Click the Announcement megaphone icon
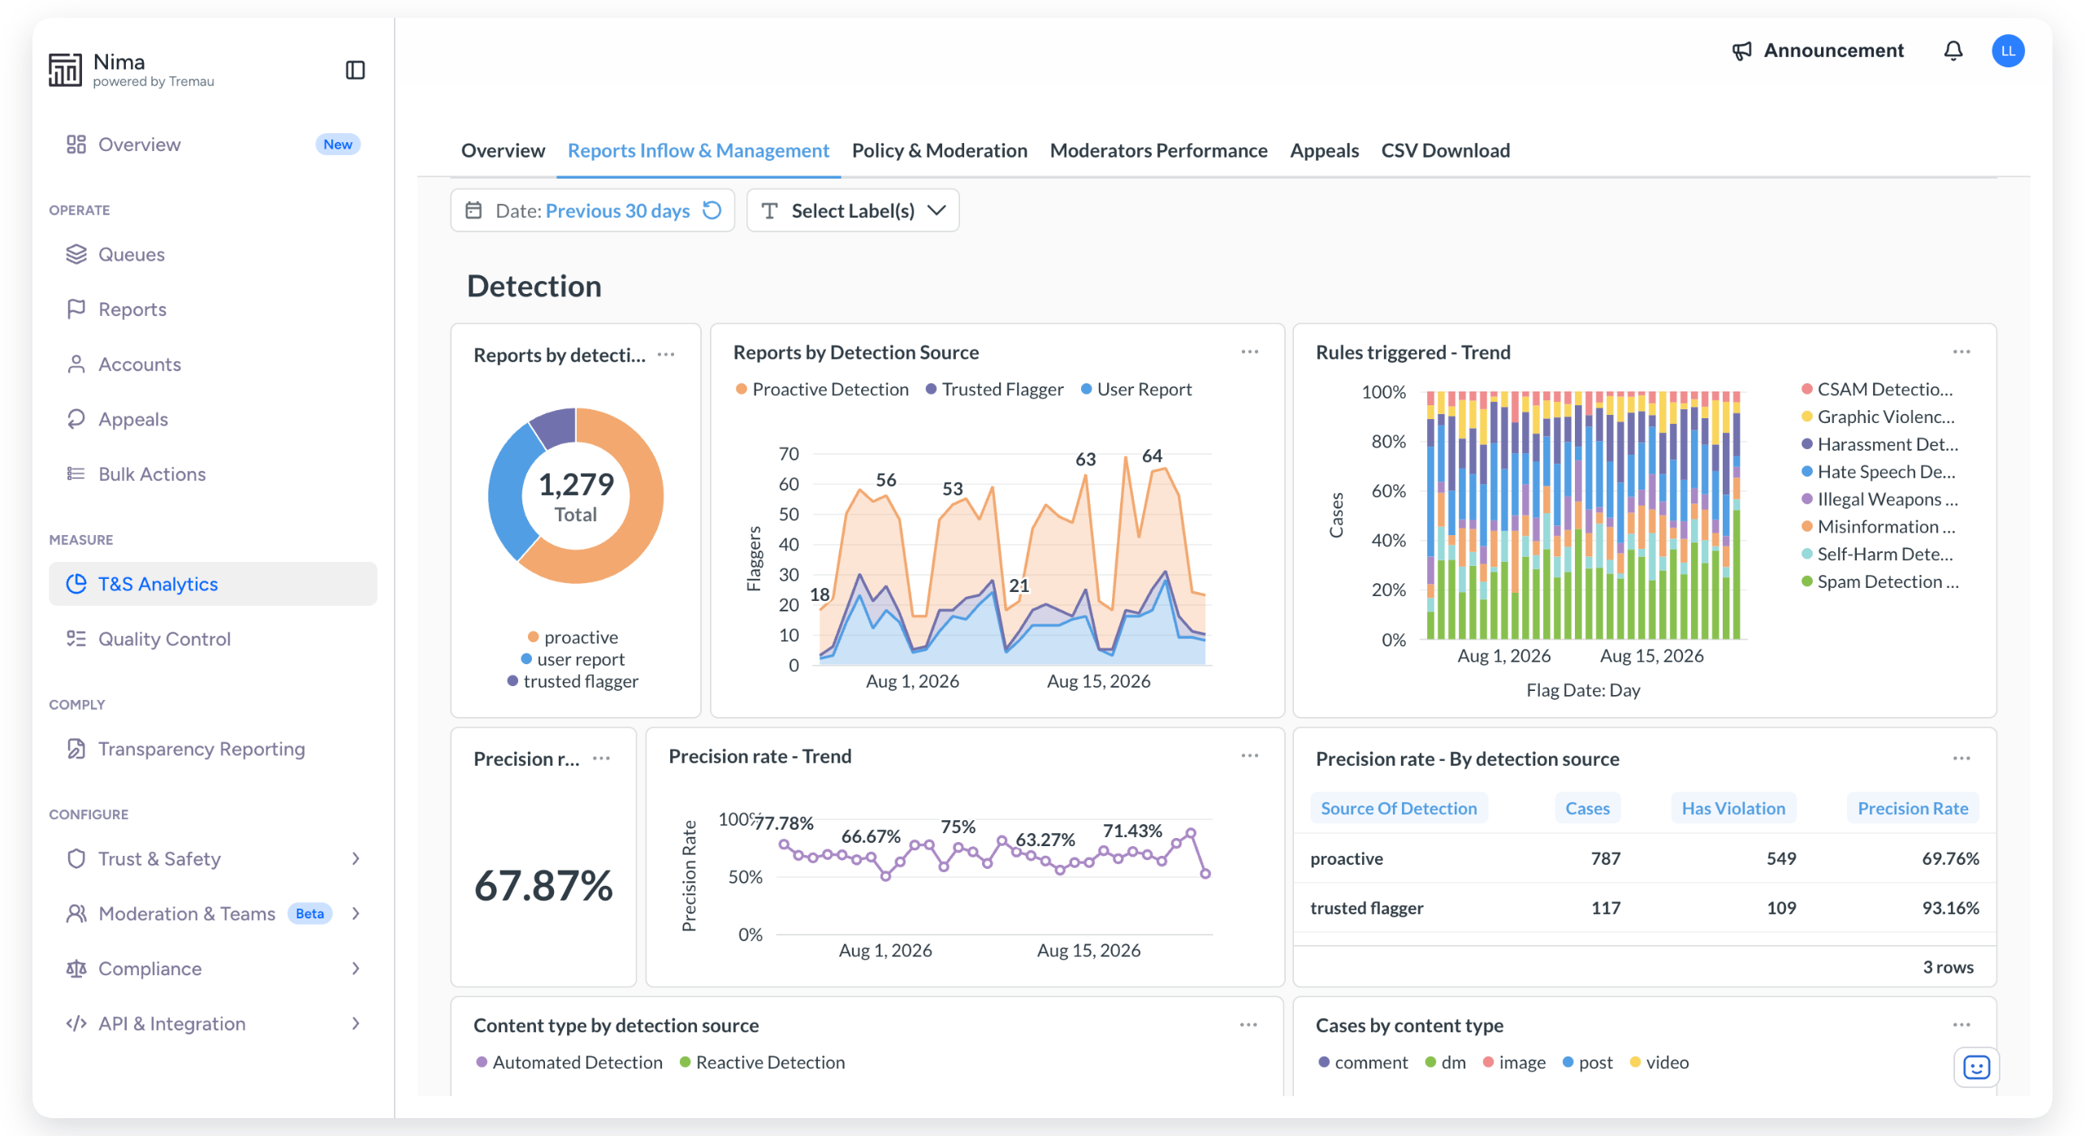This screenshot has width=2085, height=1136. pos(1741,51)
